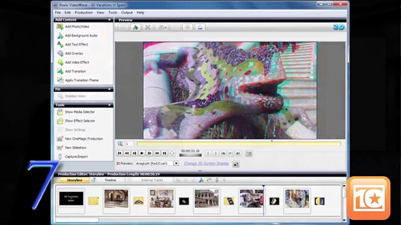The image size is (401, 225).
Task: Open the View menu
Action: (x=100, y=12)
